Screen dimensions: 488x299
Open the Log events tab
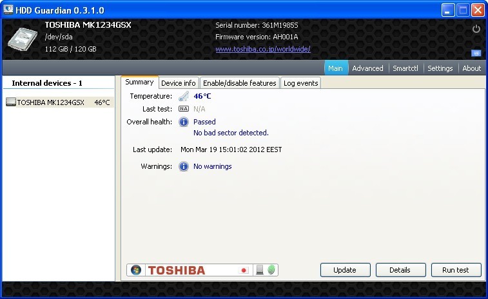(300, 83)
